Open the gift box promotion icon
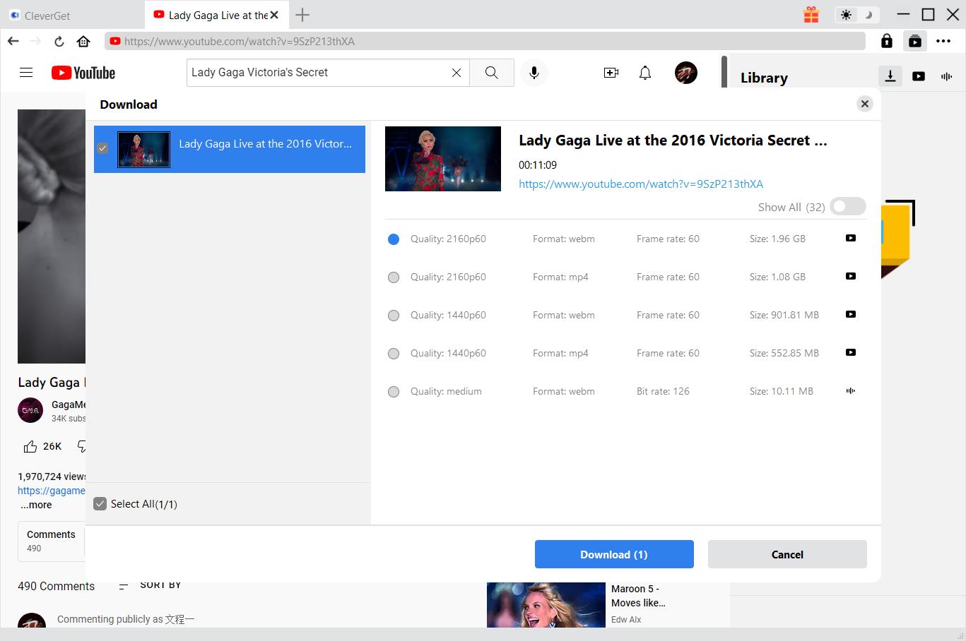Image resolution: width=966 pixels, height=641 pixels. [x=811, y=15]
